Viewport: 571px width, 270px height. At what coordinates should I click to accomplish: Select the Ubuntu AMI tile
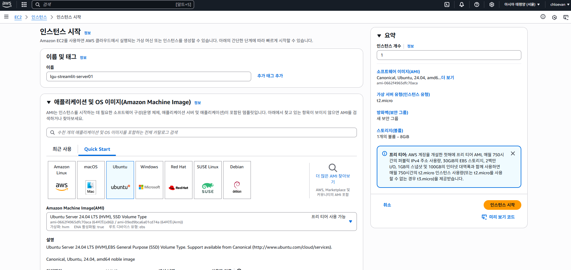(120, 180)
